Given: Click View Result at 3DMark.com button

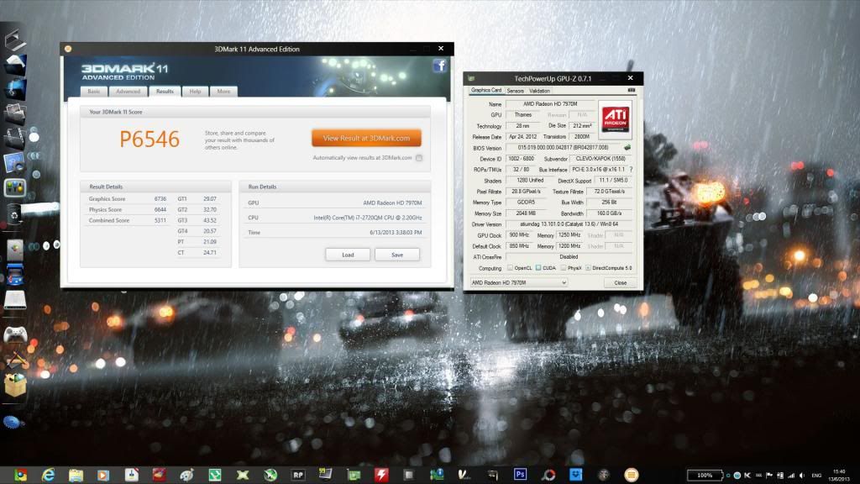Looking at the screenshot, I should click(366, 139).
